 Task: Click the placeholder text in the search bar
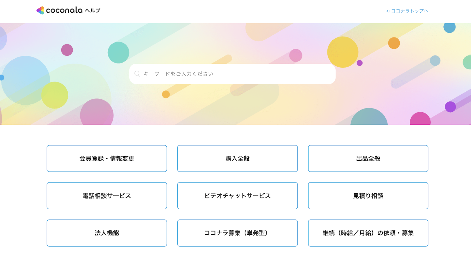click(178, 74)
